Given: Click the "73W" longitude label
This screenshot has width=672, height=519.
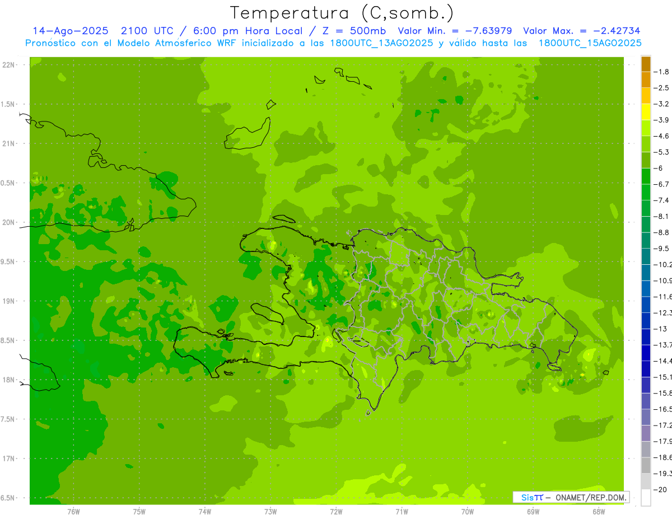Looking at the screenshot, I should coord(270,512).
